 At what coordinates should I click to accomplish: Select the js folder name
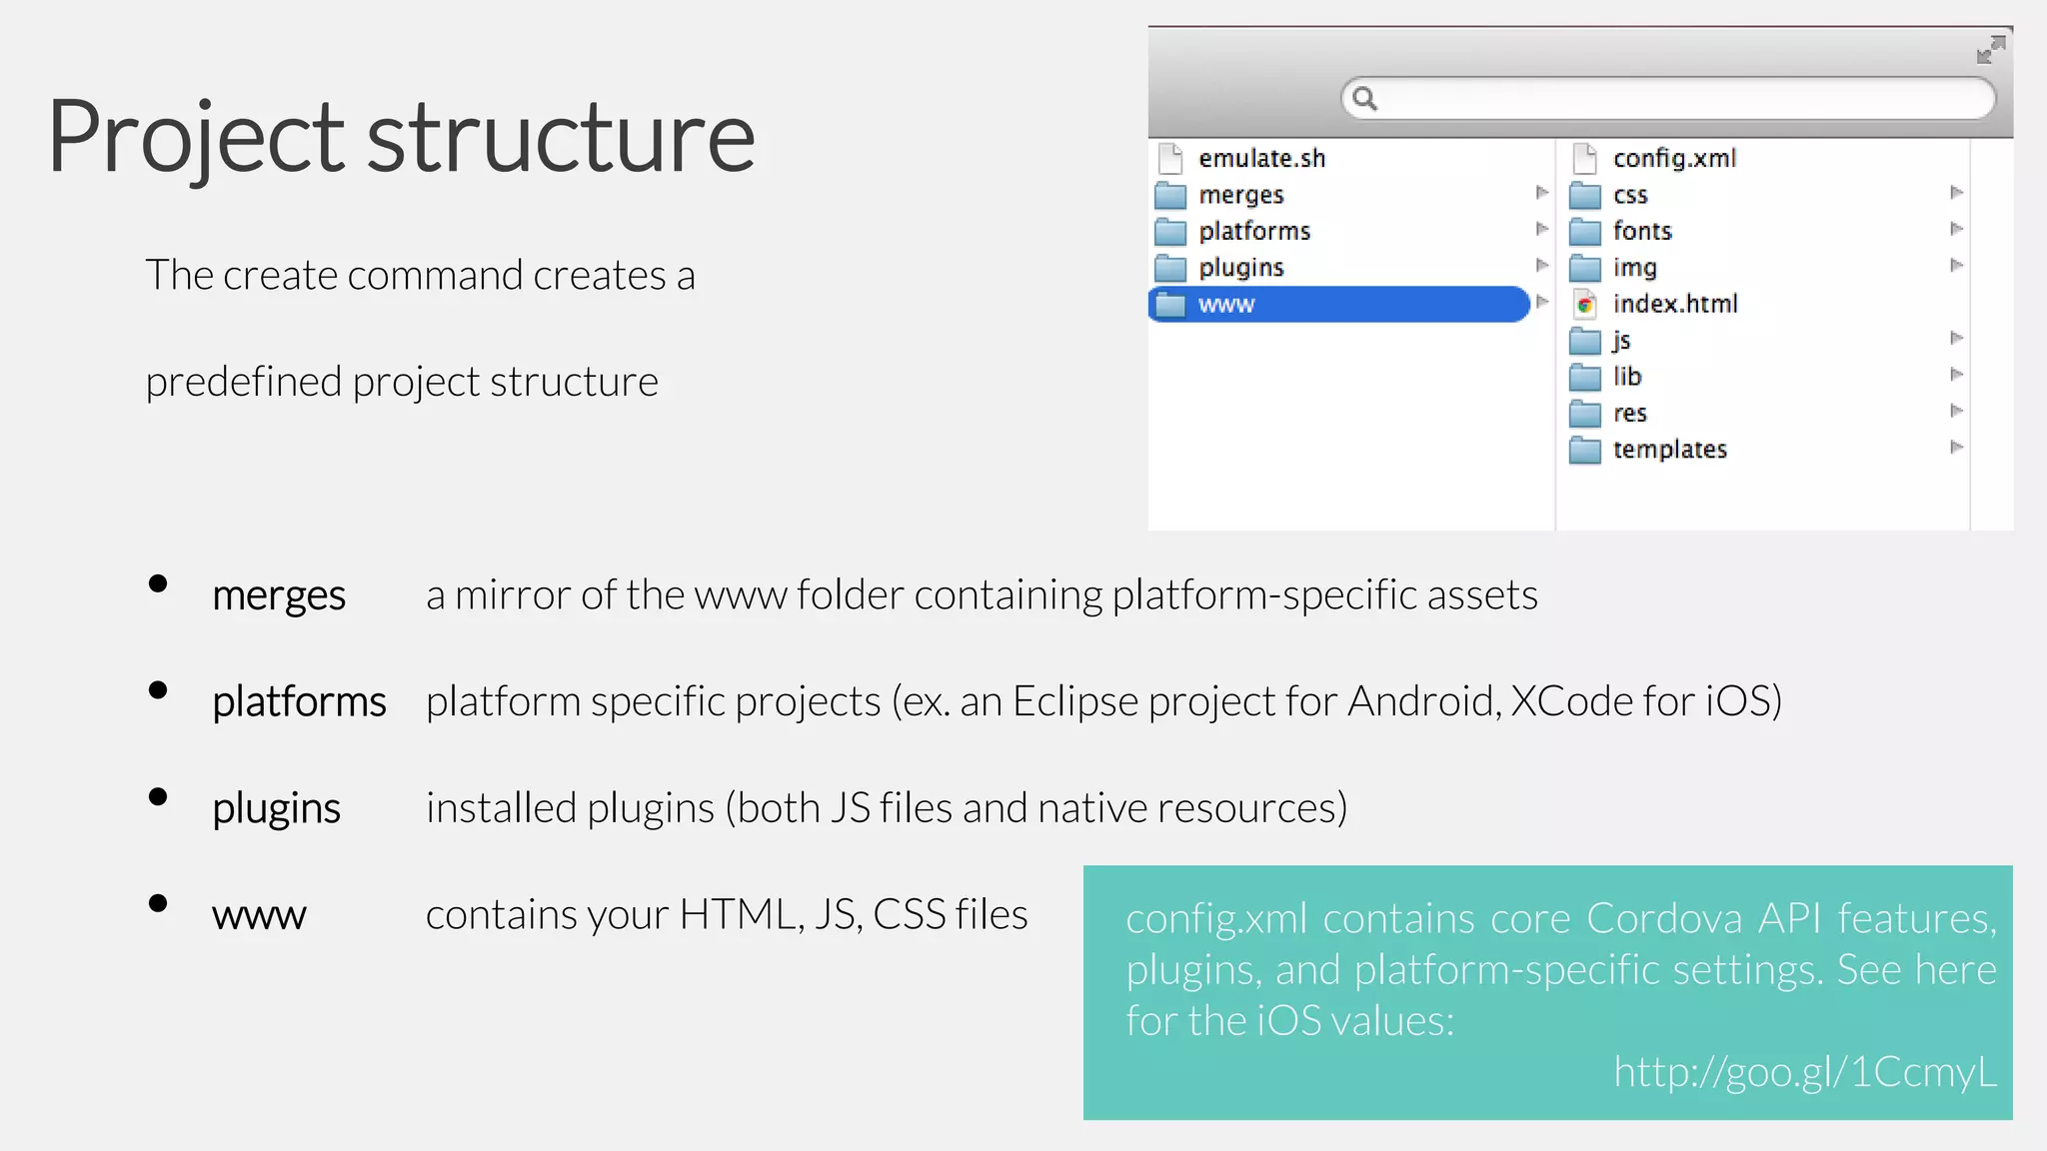[x=1621, y=341]
